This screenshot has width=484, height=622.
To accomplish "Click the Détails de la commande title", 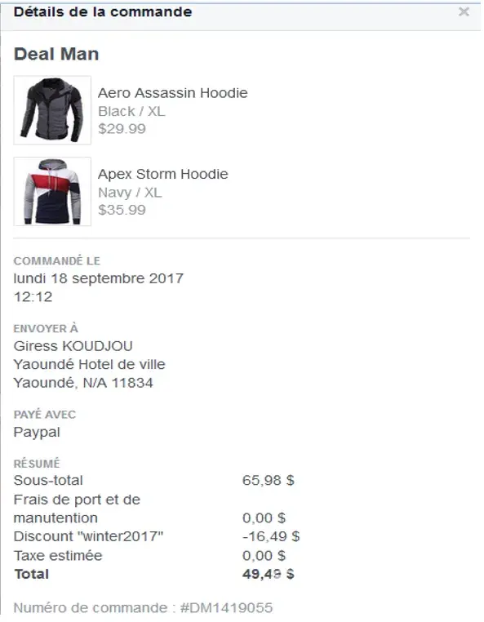I will [103, 12].
